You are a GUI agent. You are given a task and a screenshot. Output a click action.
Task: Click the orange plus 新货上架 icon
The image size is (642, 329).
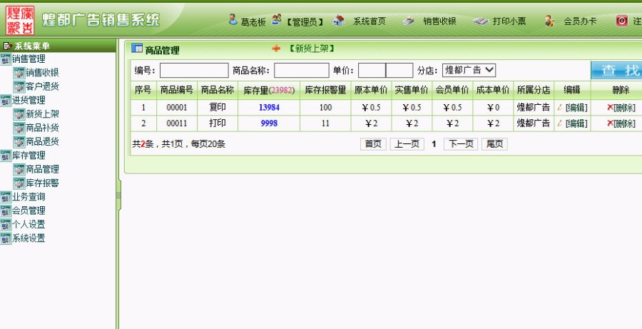277,49
